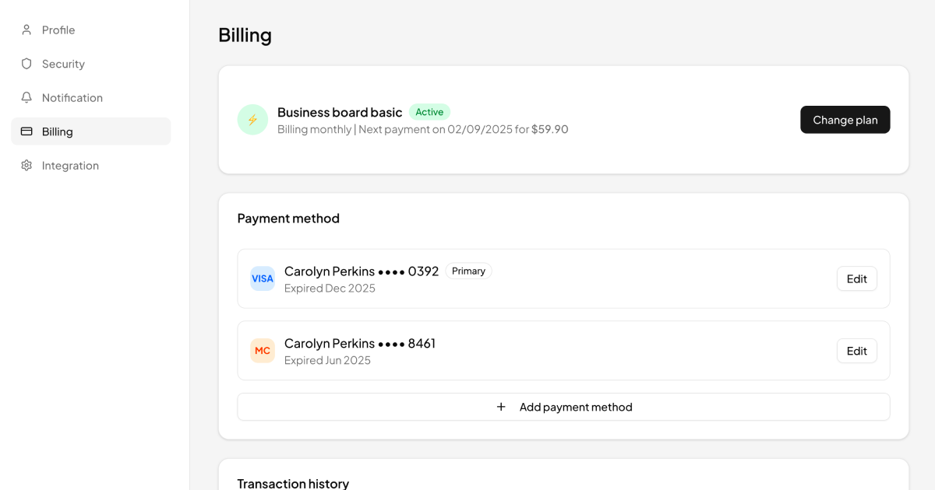Click the VISA card logo
Viewport: 935px width, 490px height.
click(x=263, y=278)
